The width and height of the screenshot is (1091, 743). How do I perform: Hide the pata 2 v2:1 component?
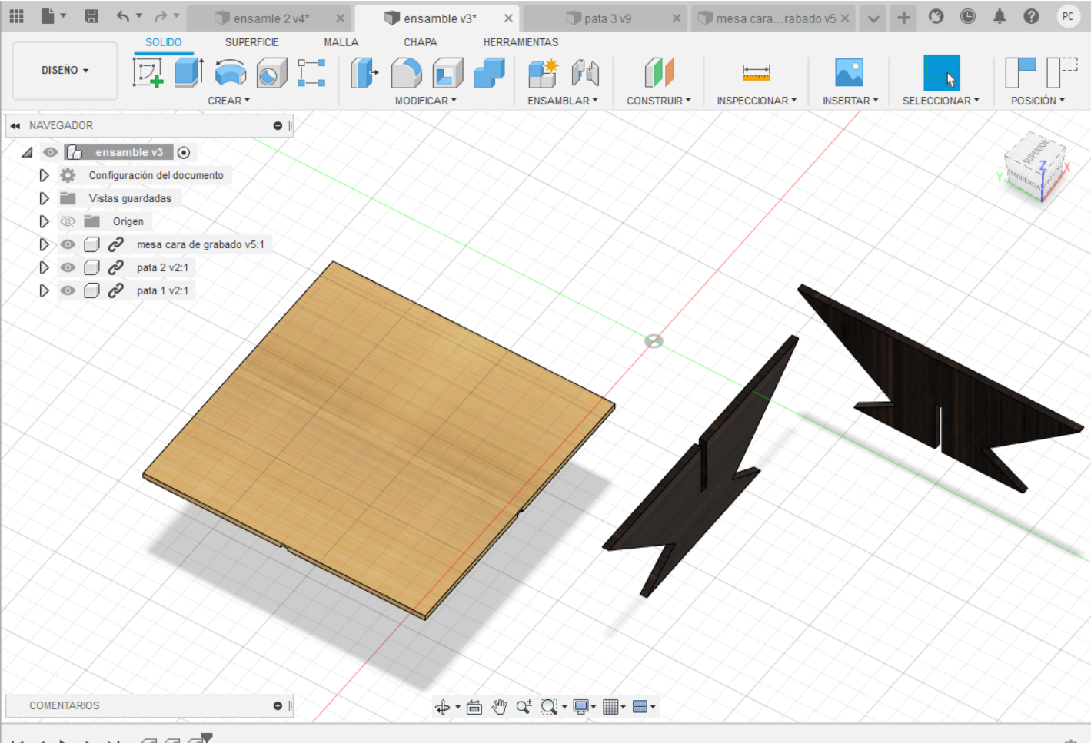68,267
